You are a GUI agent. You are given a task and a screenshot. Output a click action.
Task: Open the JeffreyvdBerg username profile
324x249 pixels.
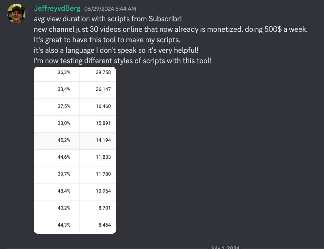[x=57, y=8]
